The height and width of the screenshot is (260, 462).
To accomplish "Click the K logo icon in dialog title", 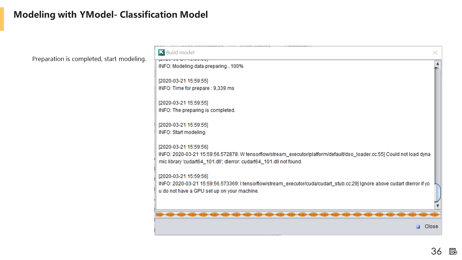I will pyautogui.click(x=161, y=52).
